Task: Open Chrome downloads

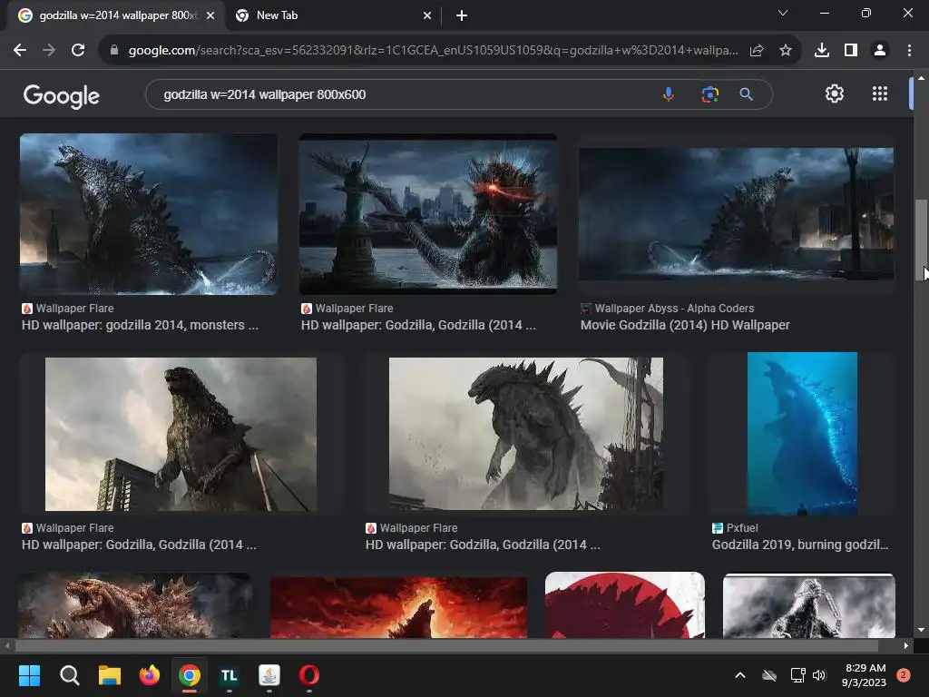Action: coord(822,51)
